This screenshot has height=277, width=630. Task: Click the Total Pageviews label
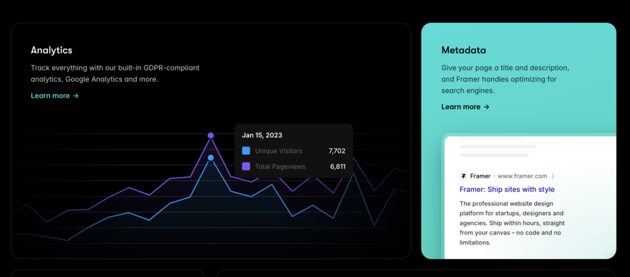pos(280,166)
